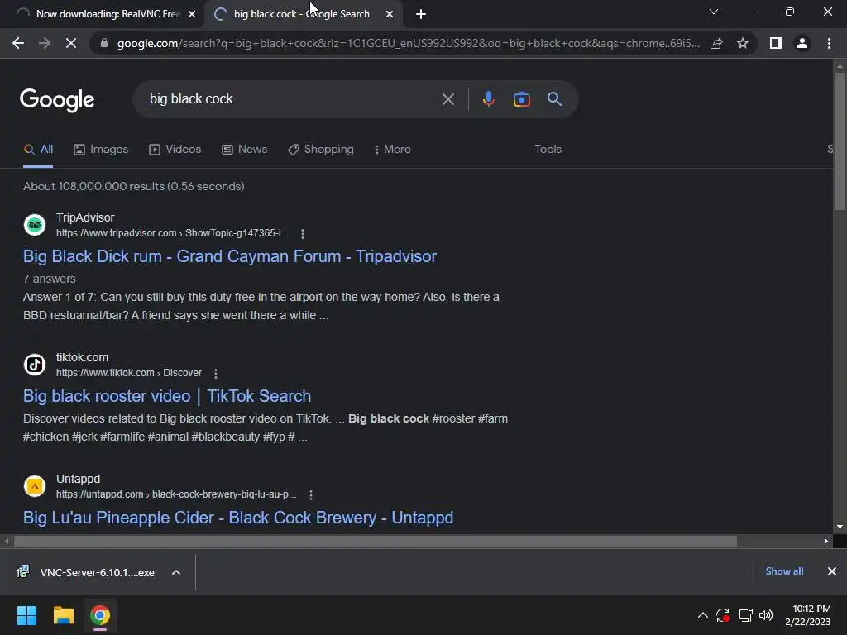Click the address bar URL
This screenshot has width=847, height=635.
pyautogui.click(x=408, y=43)
